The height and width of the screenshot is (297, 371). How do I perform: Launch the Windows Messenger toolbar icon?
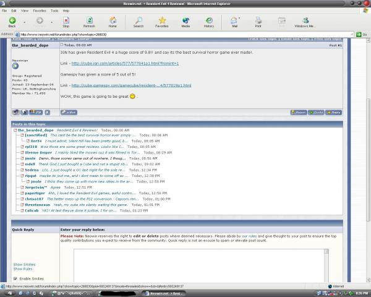tap(305, 22)
